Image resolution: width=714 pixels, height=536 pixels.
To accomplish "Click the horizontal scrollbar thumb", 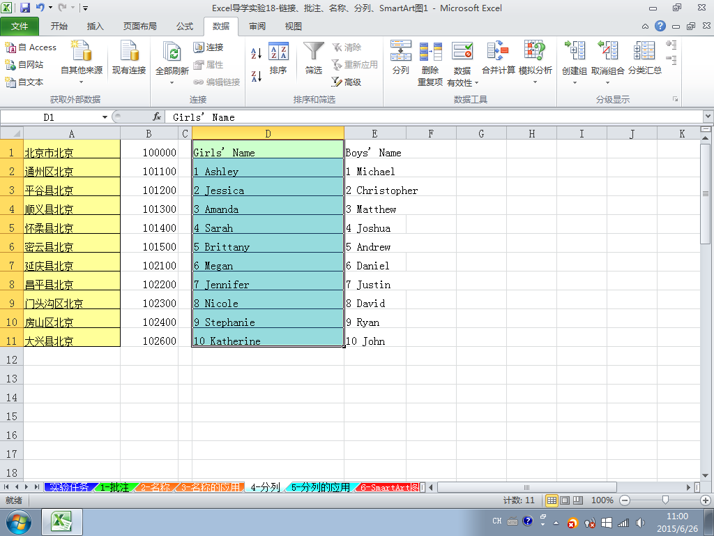I will coord(527,487).
